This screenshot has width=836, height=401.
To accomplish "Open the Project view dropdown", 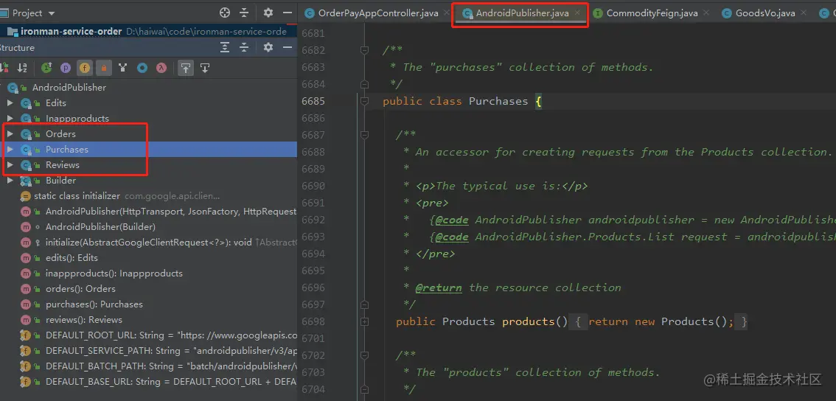I will [52, 13].
